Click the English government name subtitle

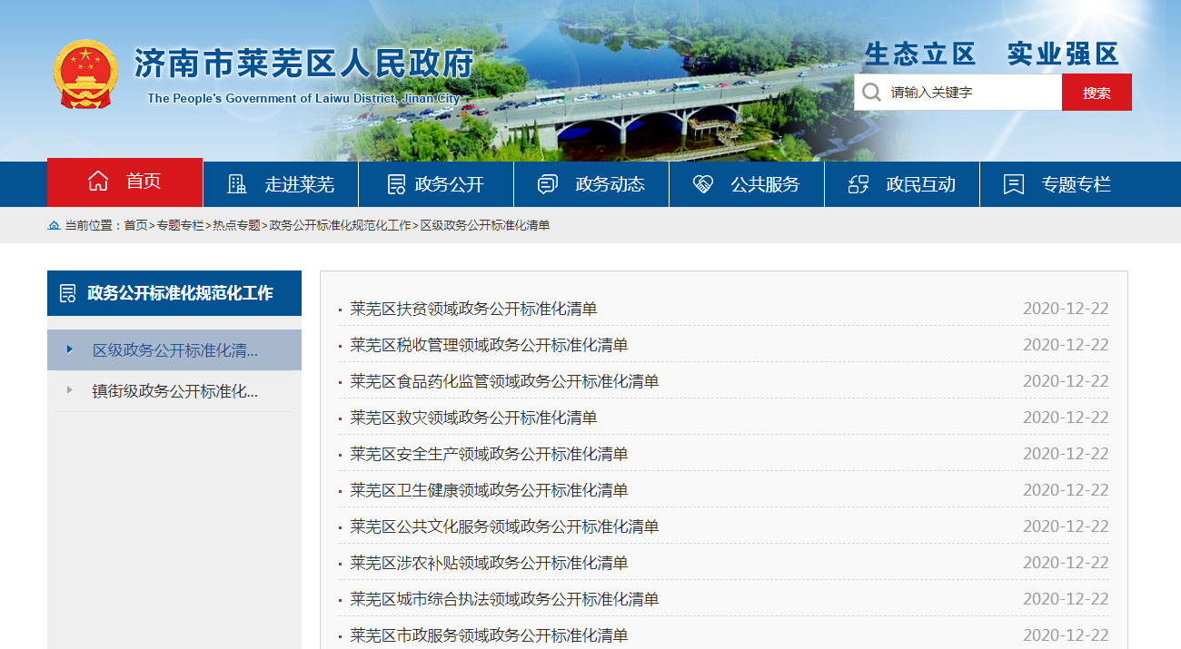pos(303,98)
